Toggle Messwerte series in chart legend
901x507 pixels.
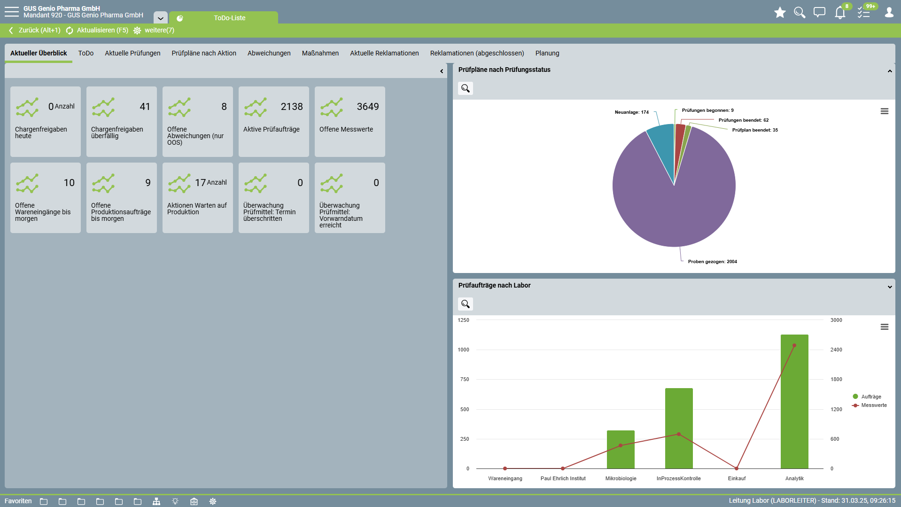click(873, 405)
